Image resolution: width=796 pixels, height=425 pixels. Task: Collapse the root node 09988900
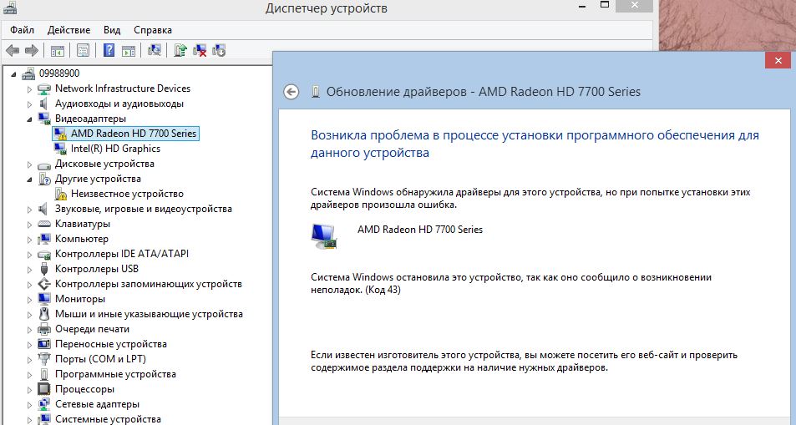13,74
